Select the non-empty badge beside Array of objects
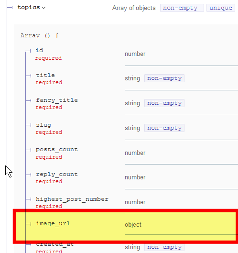Screen dimensions: 238x253 point(182,8)
